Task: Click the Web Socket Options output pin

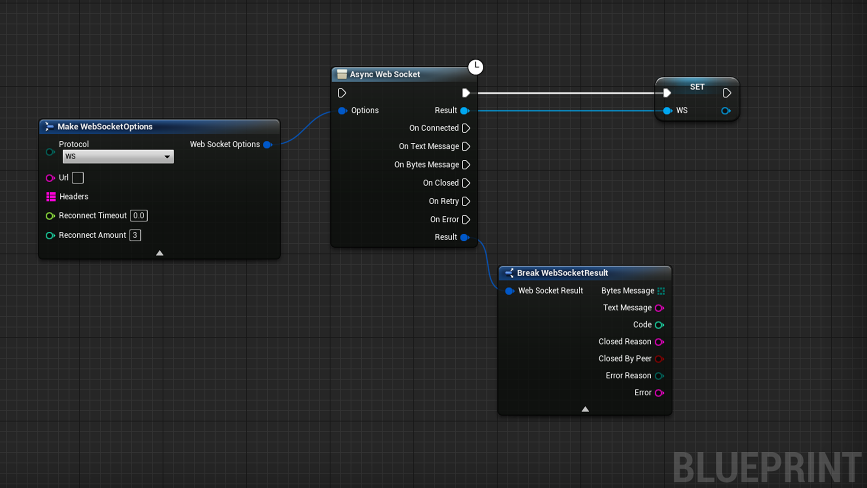Action: point(268,145)
